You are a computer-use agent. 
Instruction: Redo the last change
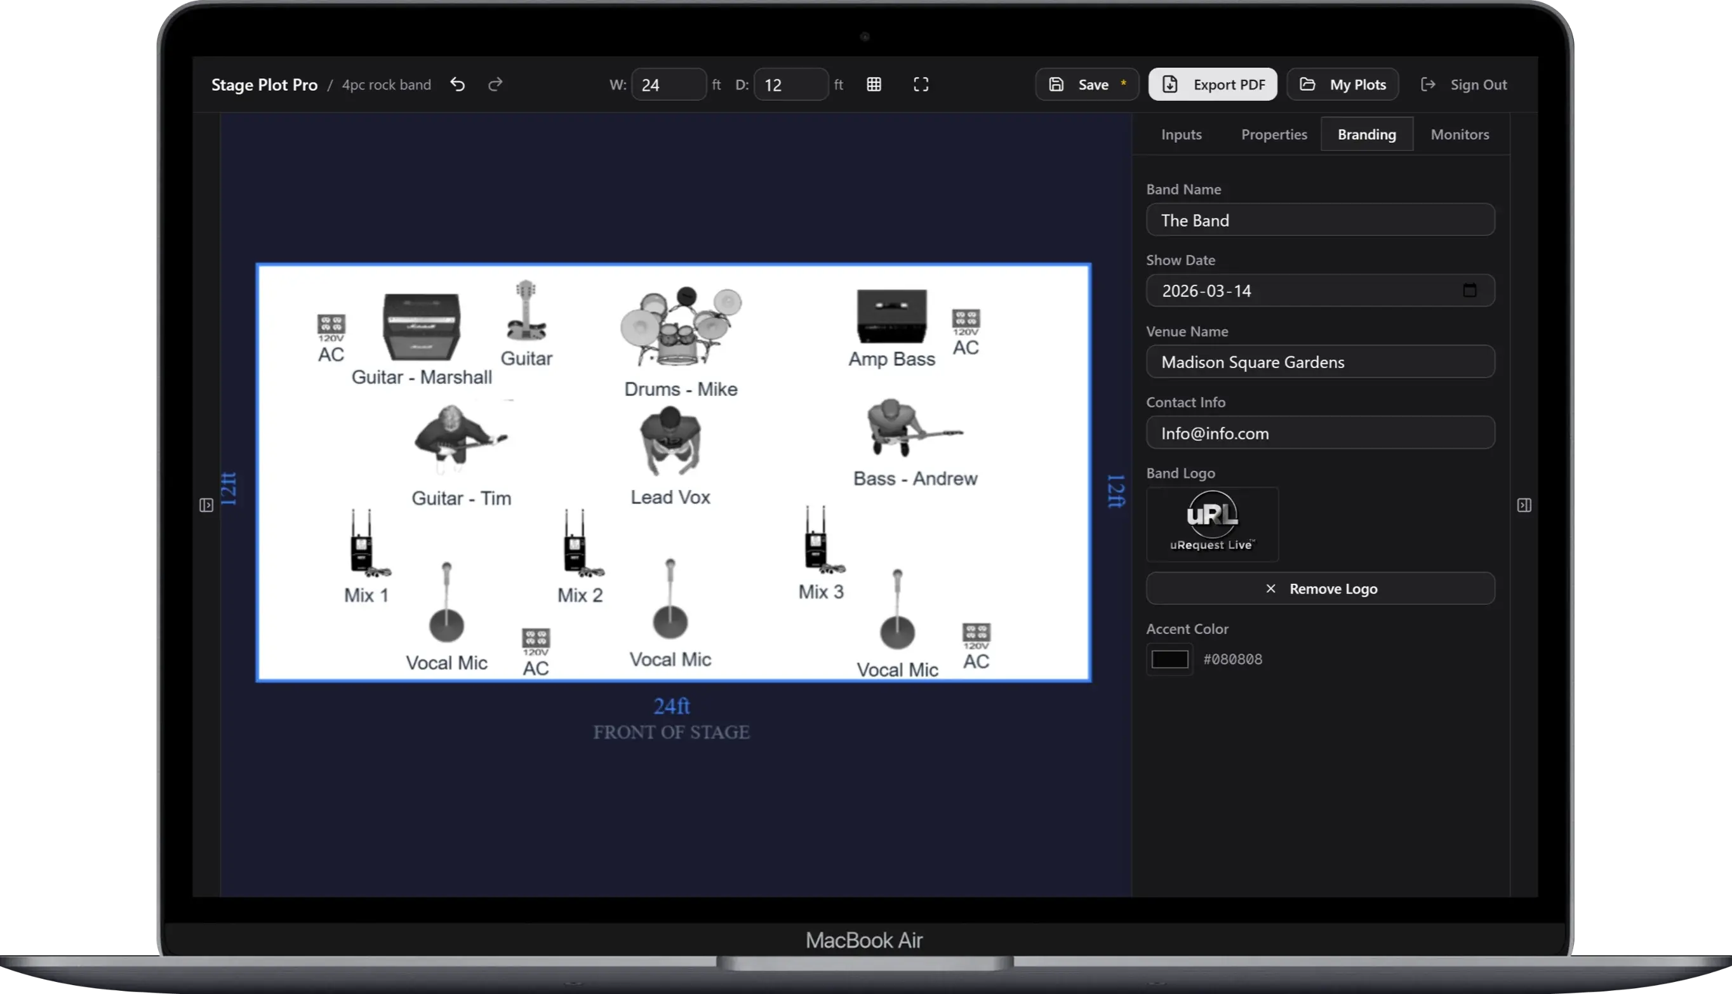[x=495, y=84]
